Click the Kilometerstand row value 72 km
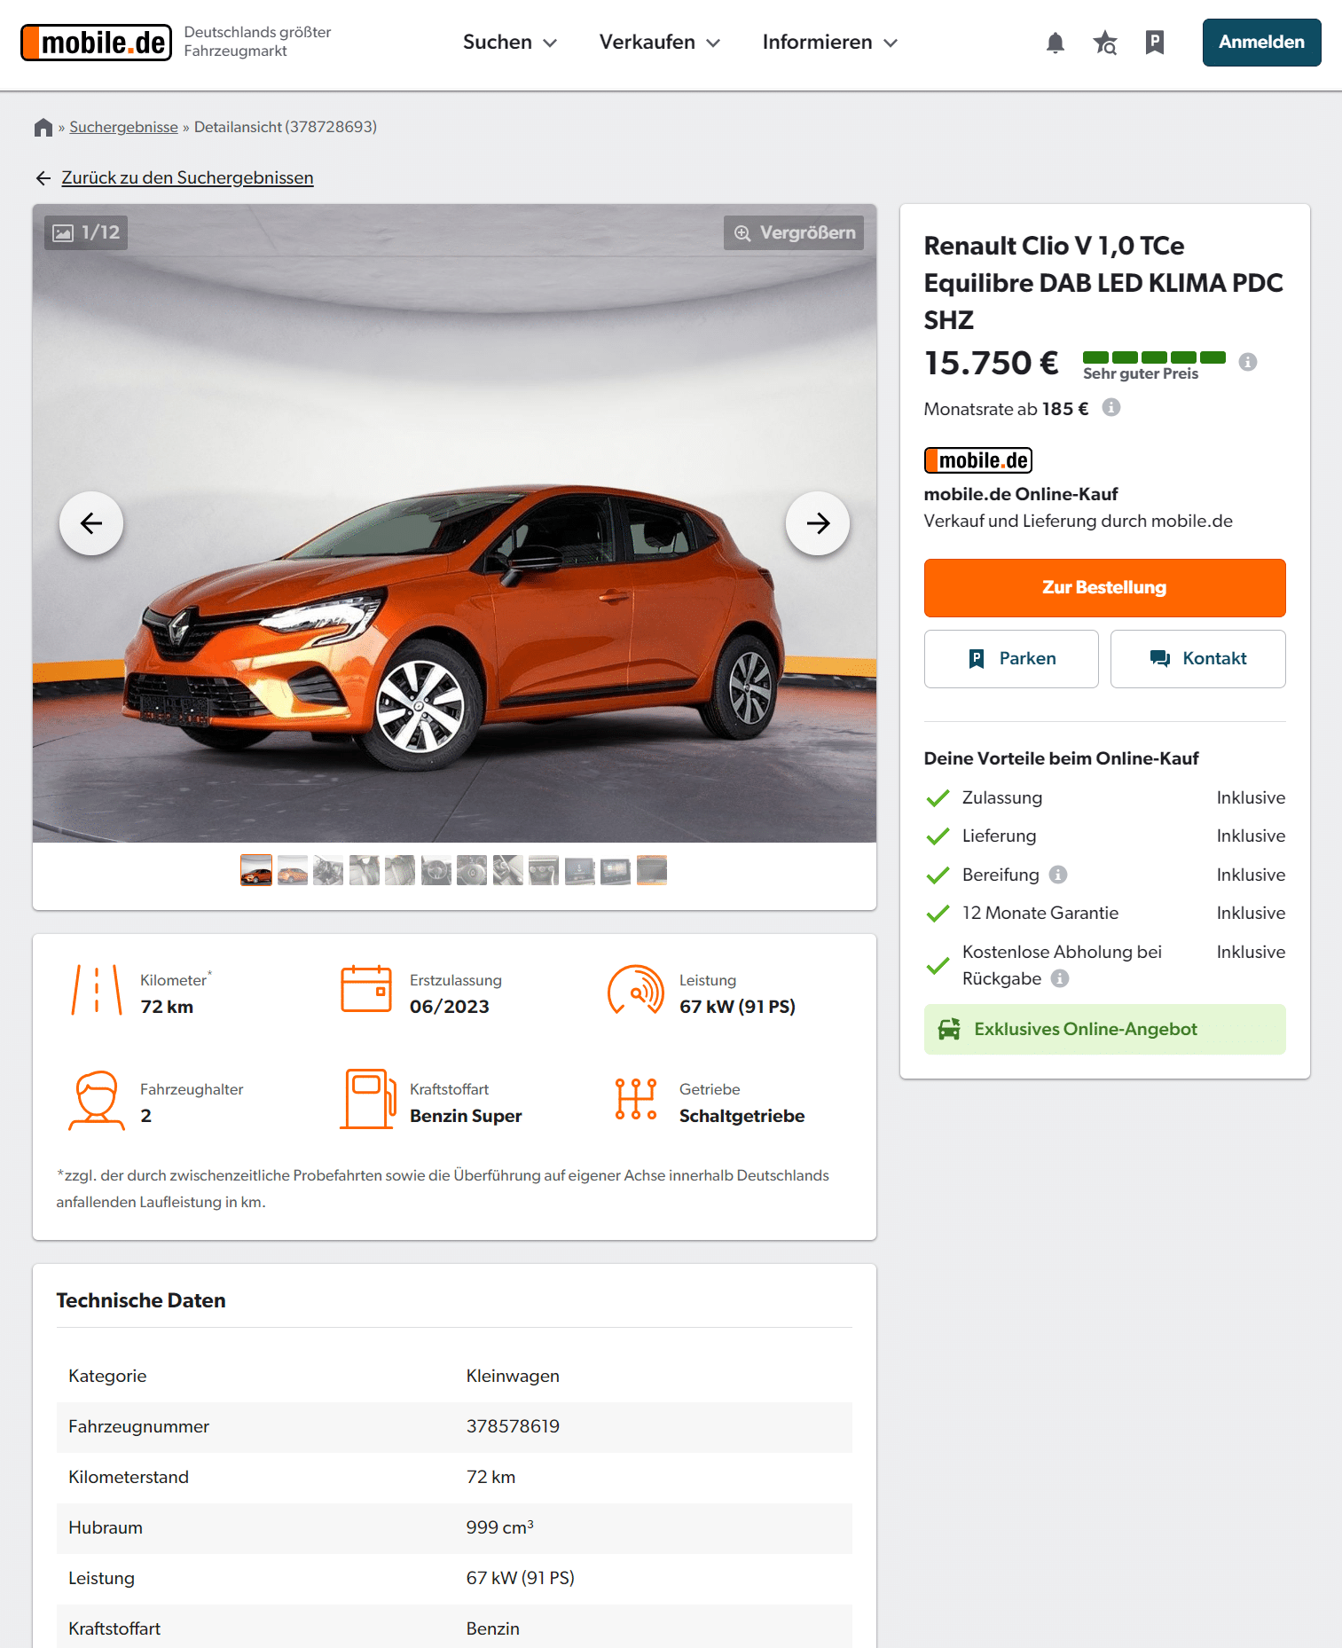 click(490, 1477)
